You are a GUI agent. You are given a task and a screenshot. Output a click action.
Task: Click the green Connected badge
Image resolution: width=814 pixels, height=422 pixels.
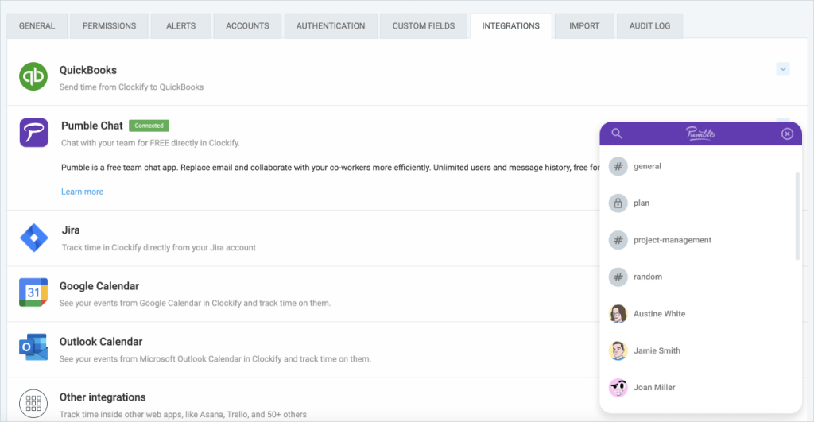[149, 126]
